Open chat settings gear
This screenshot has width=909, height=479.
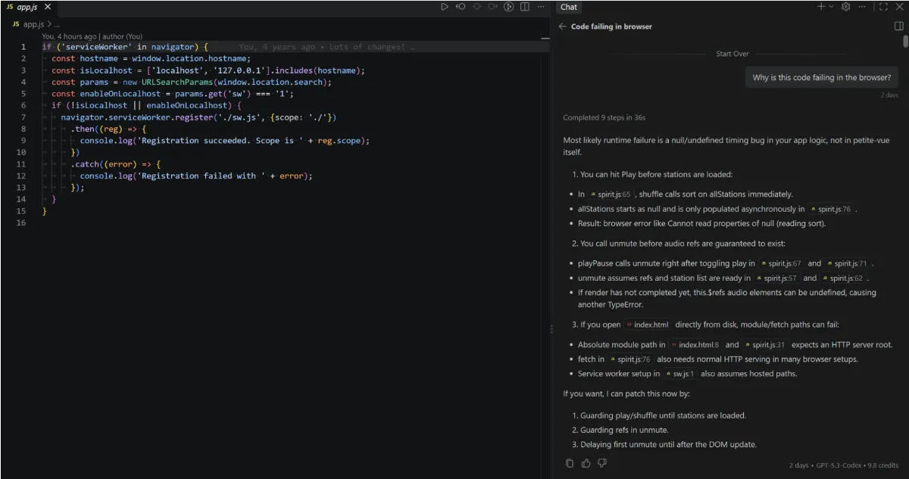coord(846,7)
